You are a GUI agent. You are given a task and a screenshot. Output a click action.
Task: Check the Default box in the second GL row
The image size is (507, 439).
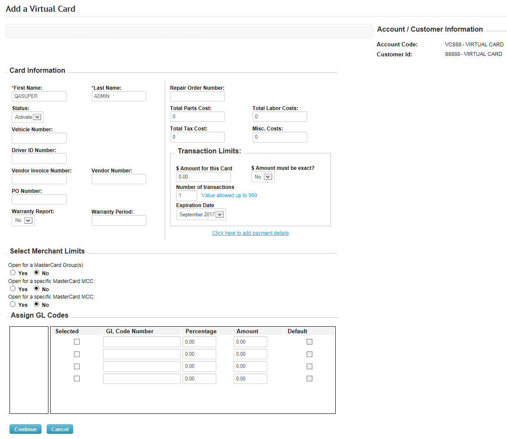point(309,354)
